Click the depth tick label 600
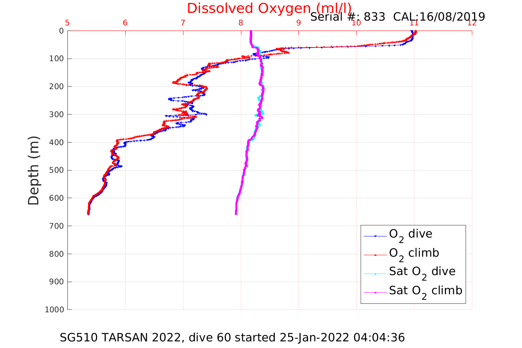Viewport: 522px width, 348px height. point(57,198)
